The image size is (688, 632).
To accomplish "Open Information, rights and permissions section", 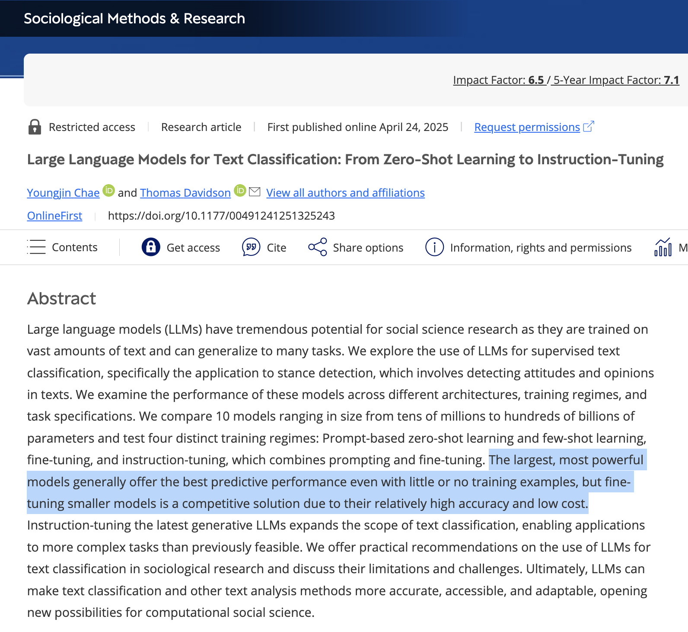I will tap(541, 248).
